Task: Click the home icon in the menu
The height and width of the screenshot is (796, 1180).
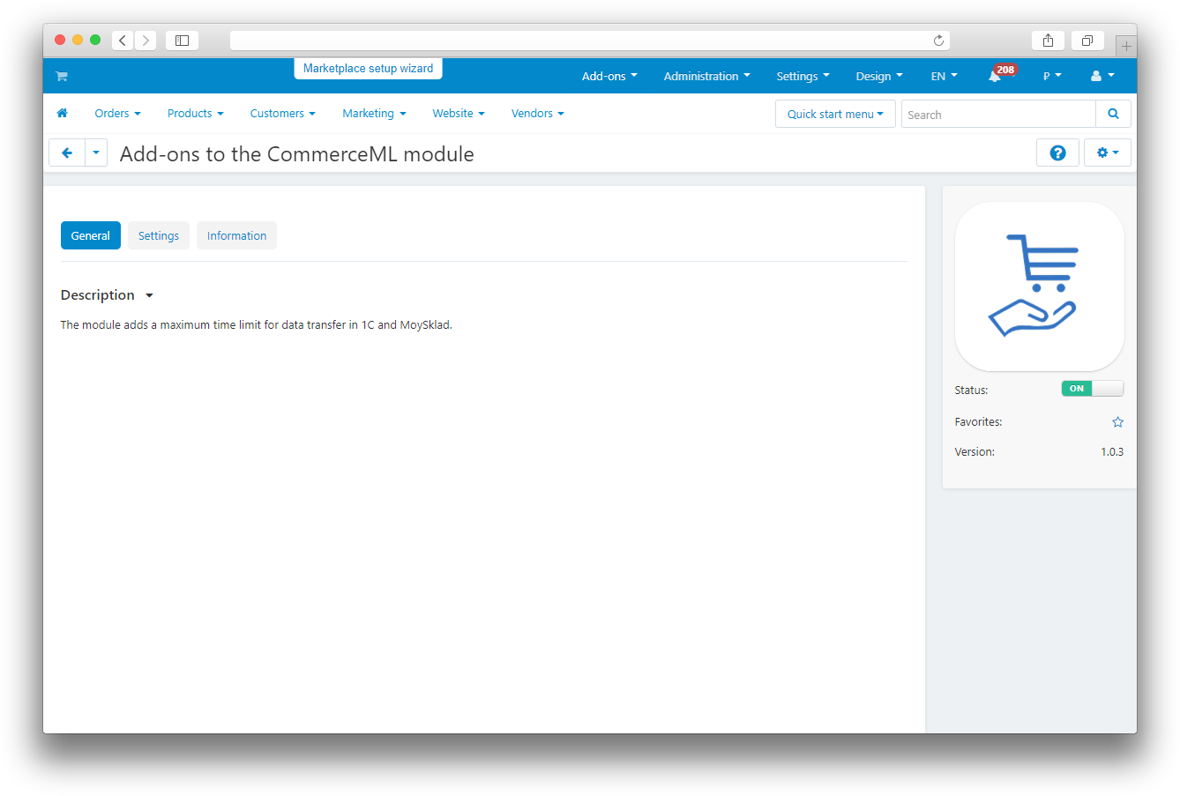Action: (x=63, y=114)
